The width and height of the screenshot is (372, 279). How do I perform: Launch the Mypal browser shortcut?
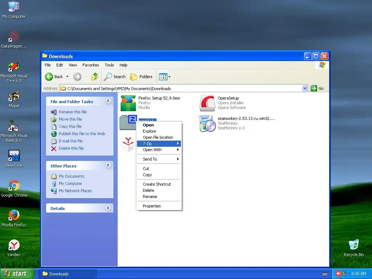14,99
